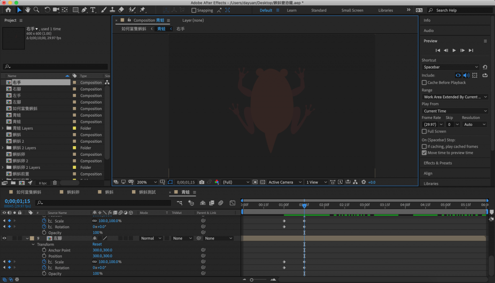Screen dimensions: 495x283
Task: Click Reset link in Transform row
Action: click(x=97, y=244)
